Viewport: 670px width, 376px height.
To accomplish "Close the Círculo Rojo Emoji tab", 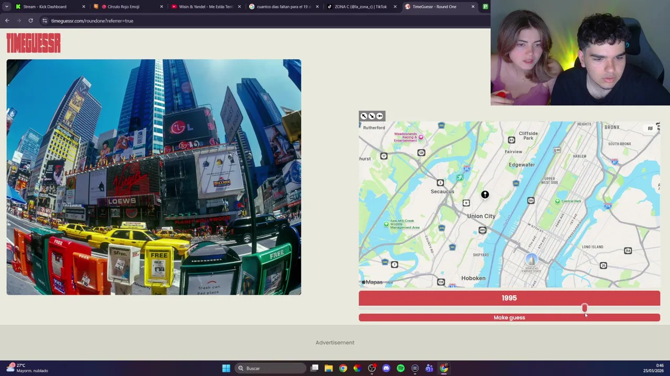I will (x=161, y=7).
